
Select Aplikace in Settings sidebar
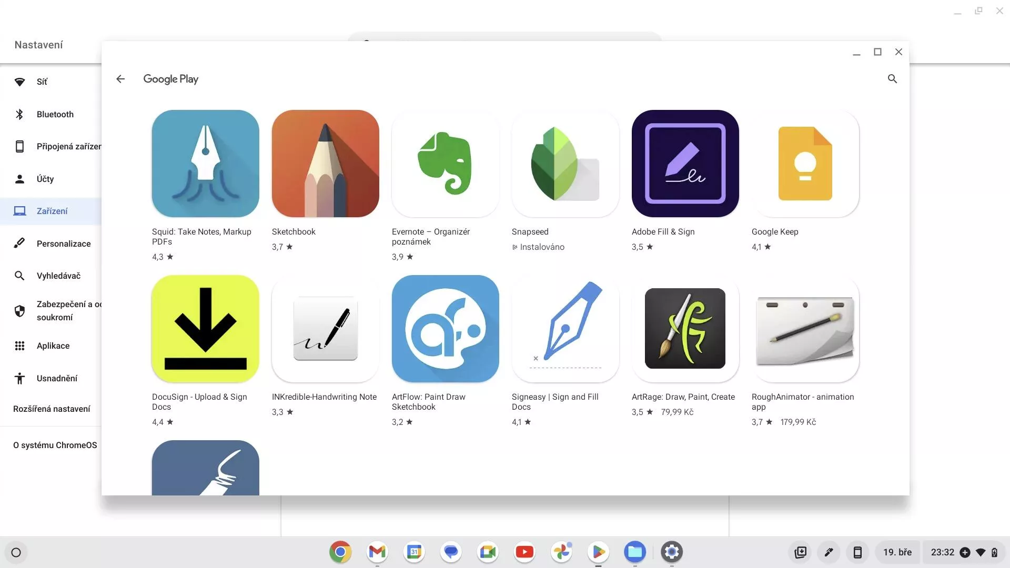pyautogui.click(x=51, y=346)
